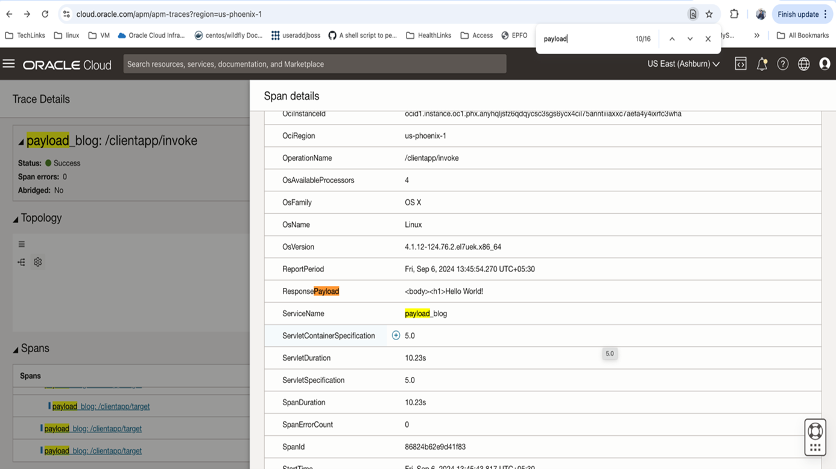This screenshot has height=469, width=836.
Task: Click the Finish update button
Action: 797,14
